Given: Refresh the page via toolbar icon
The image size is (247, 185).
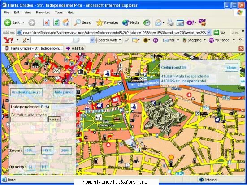Looking at the screenshot, I should click(x=56, y=22).
